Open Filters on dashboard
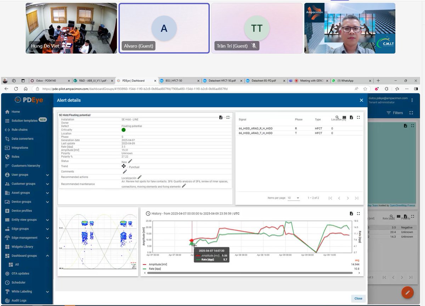 (x=395, y=113)
